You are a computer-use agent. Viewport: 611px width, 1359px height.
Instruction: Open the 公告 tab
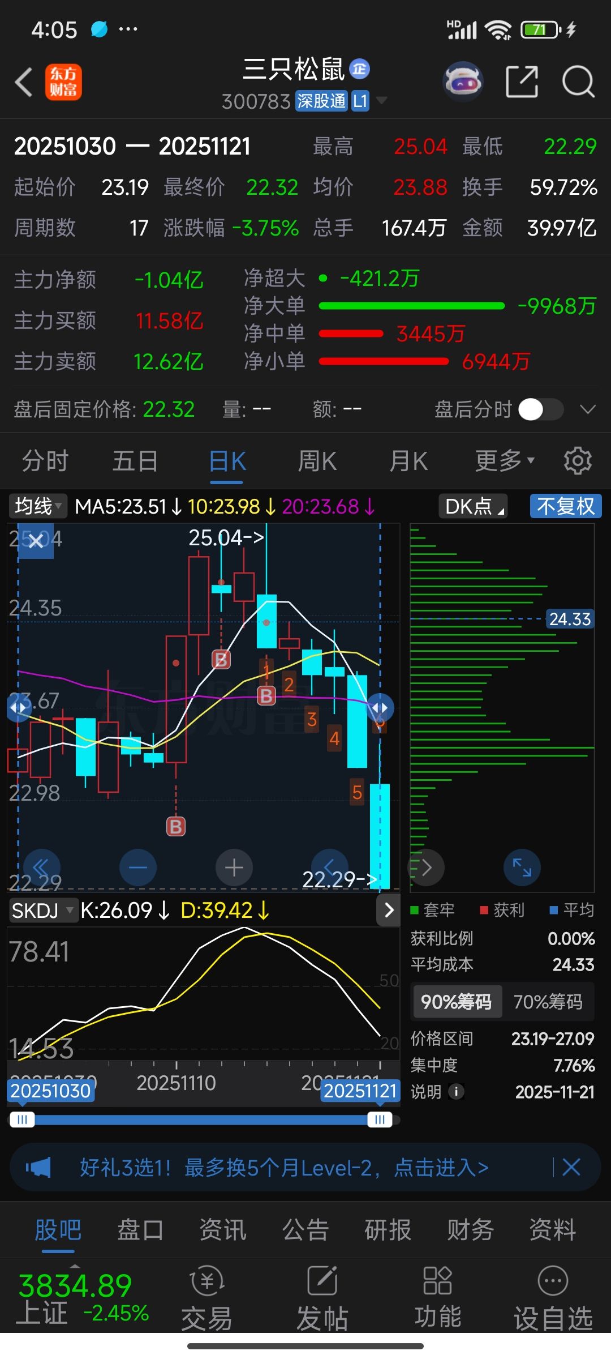point(305,1230)
